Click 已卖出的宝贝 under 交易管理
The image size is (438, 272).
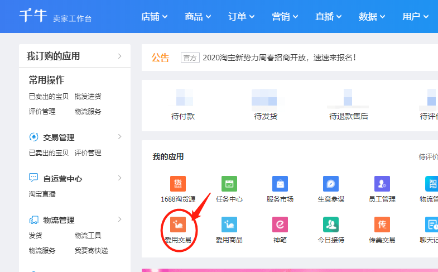click(x=49, y=153)
